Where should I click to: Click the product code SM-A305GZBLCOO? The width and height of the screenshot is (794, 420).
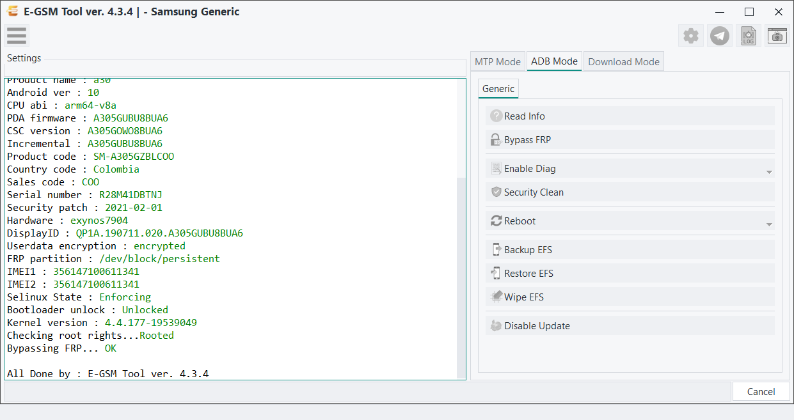(x=134, y=157)
